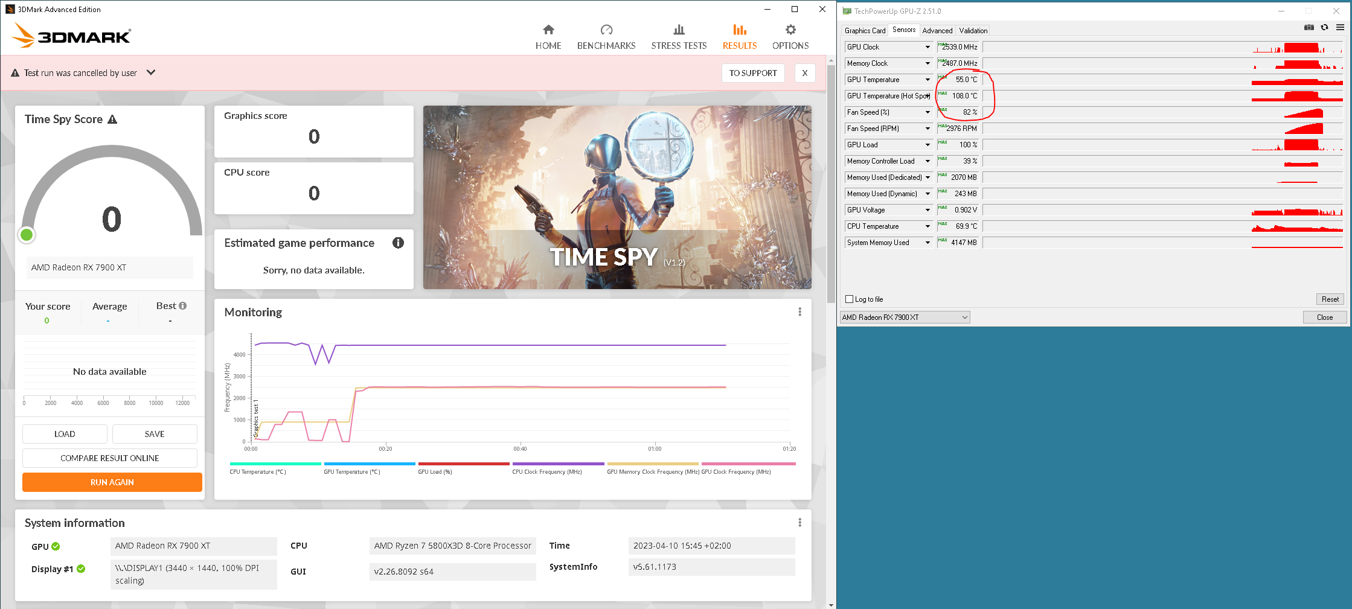
Task: Click the orange RUN AGAIN button
Action: [112, 482]
